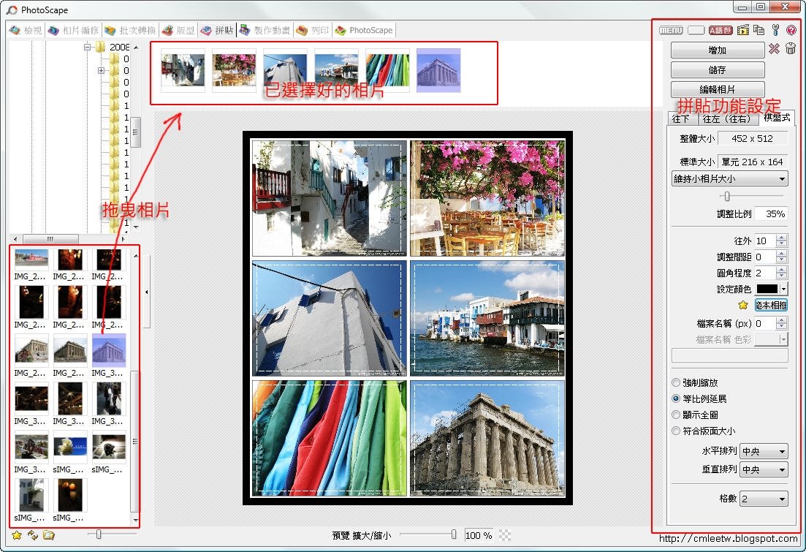Open the PhotoScape home tab

pos(363,31)
